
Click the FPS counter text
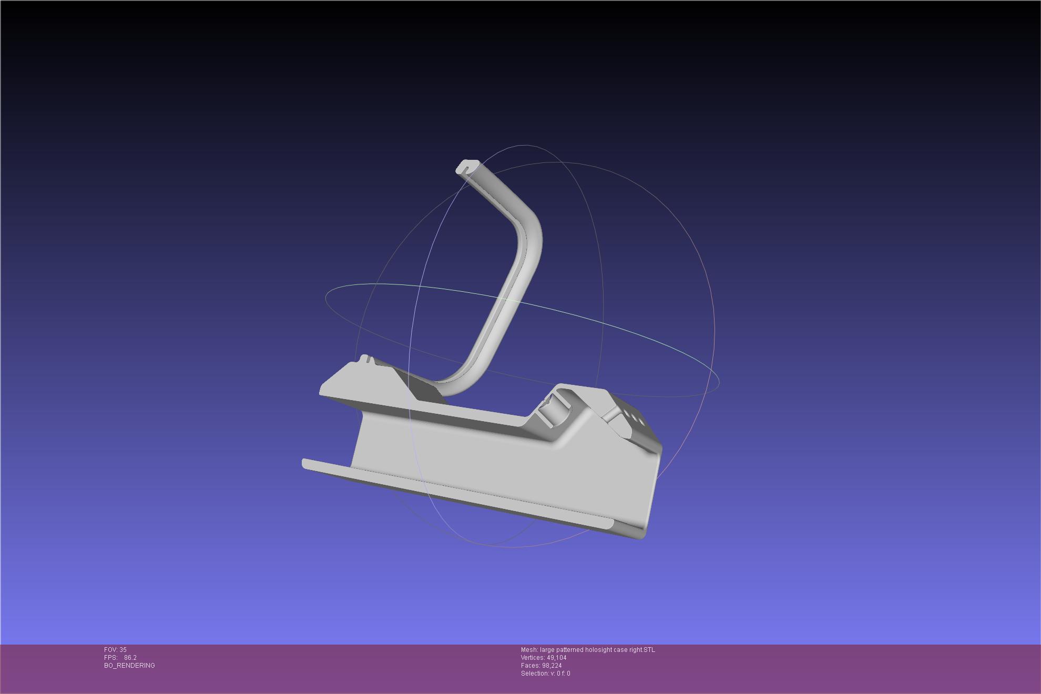[x=120, y=658]
